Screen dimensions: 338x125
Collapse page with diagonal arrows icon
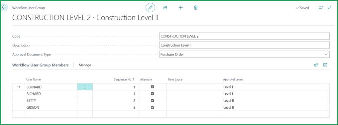pos(330,8)
